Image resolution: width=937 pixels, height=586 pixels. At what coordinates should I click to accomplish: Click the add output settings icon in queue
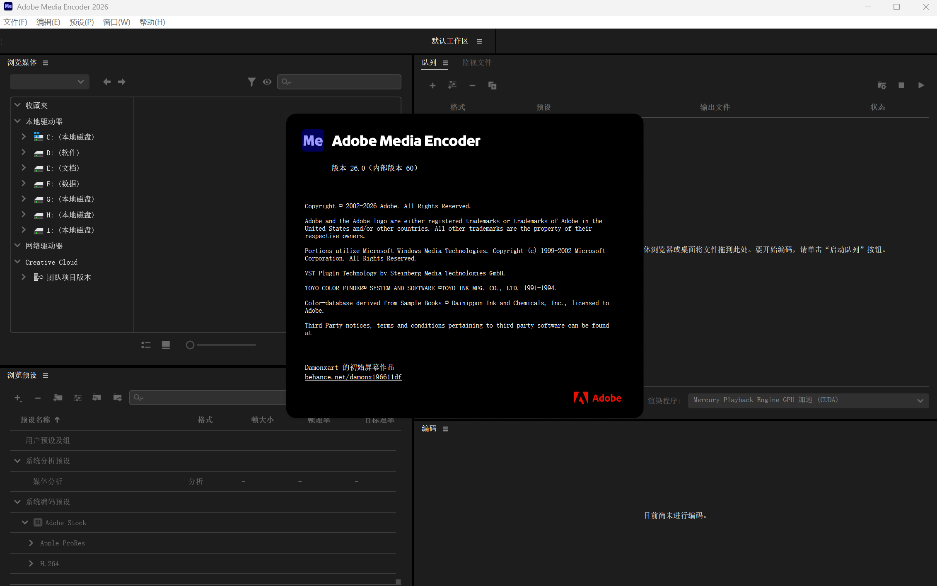(452, 85)
